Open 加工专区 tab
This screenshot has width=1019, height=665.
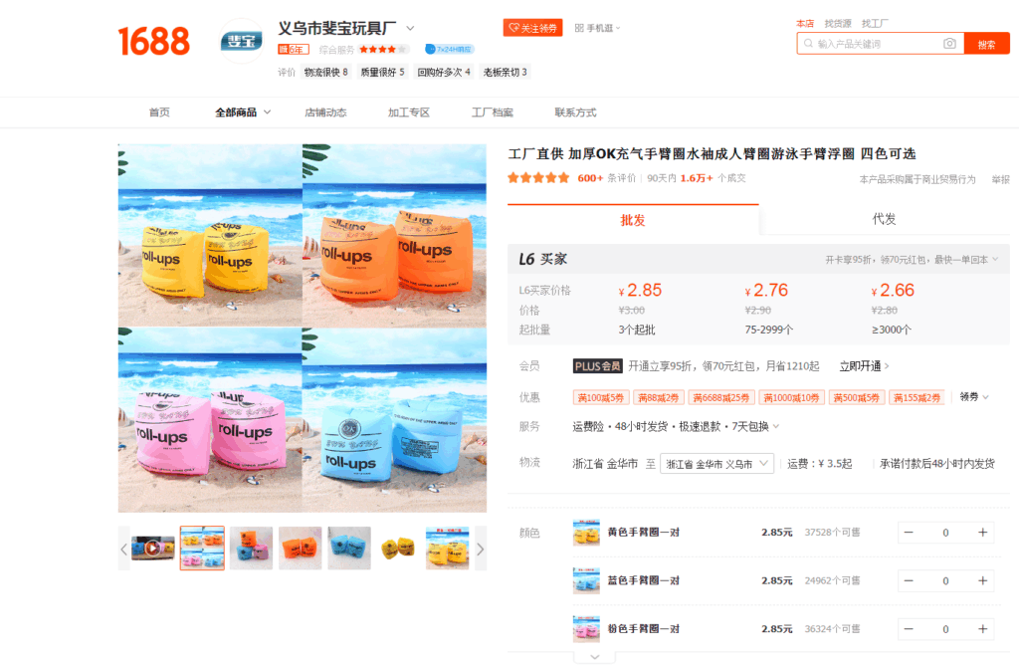409,112
